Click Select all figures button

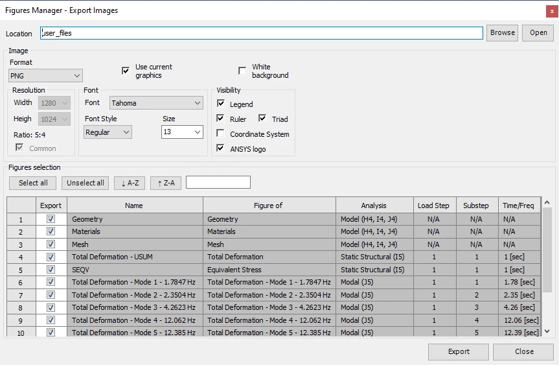33,183
